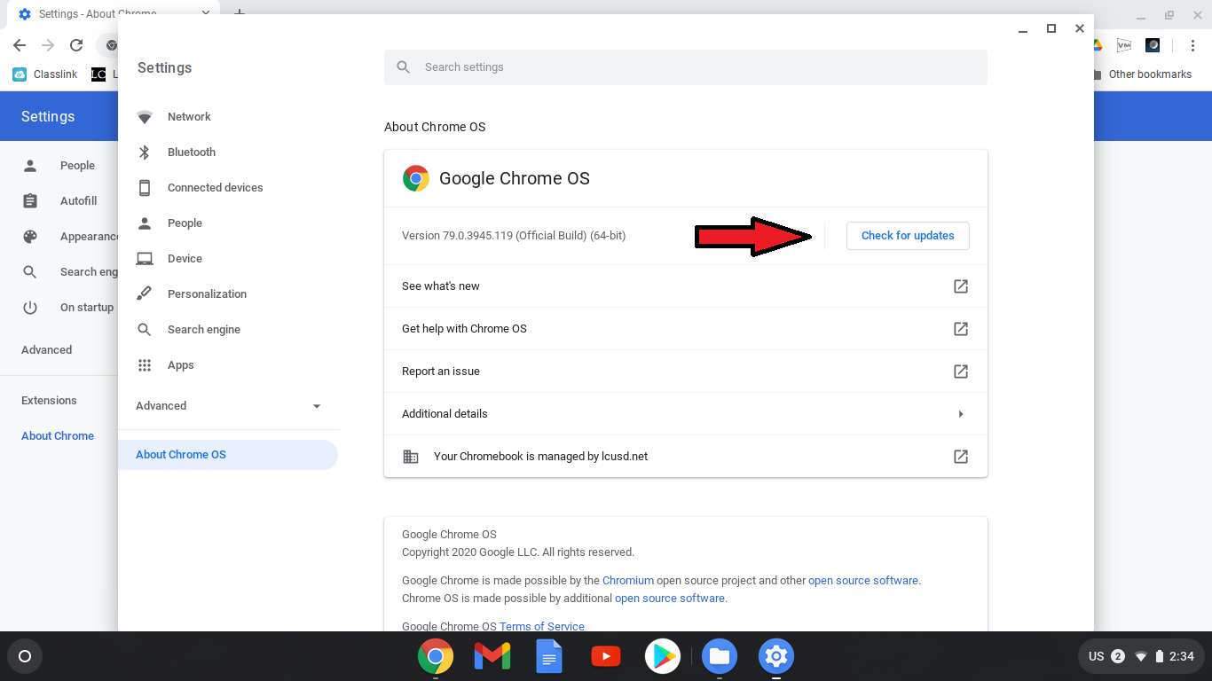This screenshot has width=1212, height=681.
Task: Click Autofill in the background Chrome settings
Action: click(78, 201)
